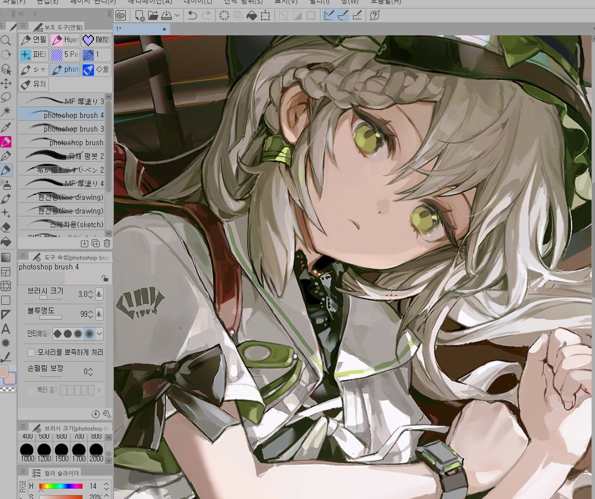Open the Brush Size panel menu
This screenshot has width=595, height=499.
pyautogui.click(x=23, y=427)
